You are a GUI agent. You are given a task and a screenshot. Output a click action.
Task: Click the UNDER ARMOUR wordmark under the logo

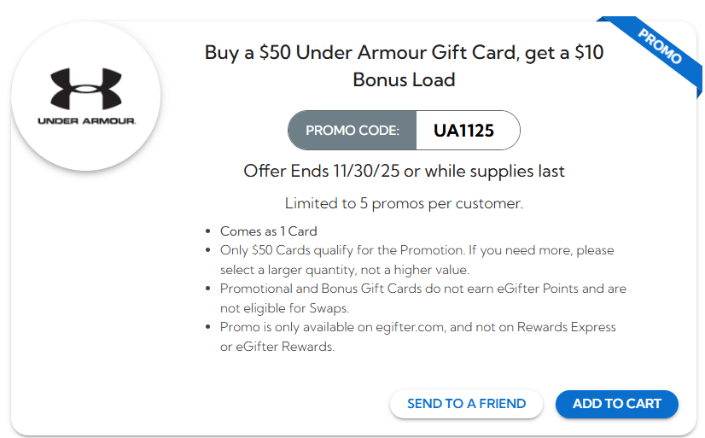(x=86, y=121)
